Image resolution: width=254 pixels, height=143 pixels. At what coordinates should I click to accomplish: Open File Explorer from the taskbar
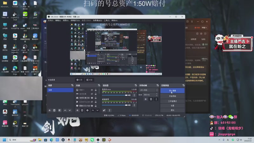click(x=40, y=140)
